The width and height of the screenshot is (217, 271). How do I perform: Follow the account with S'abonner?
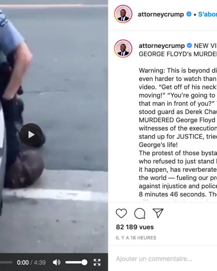(208, 14)
